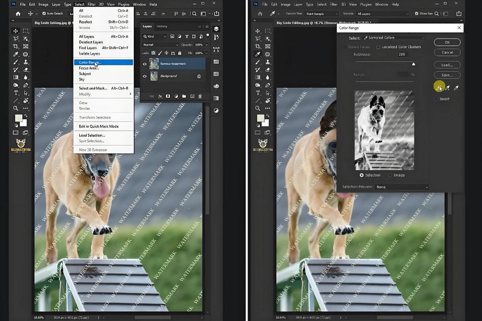The height and width of the screenshot is (321, 482).
Task: Click the foreground color swatch in left window
Action: click(x=18, y=118)
